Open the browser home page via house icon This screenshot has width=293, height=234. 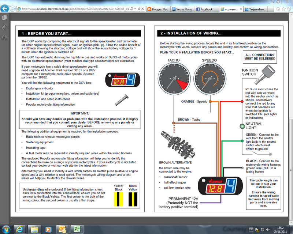278,9
